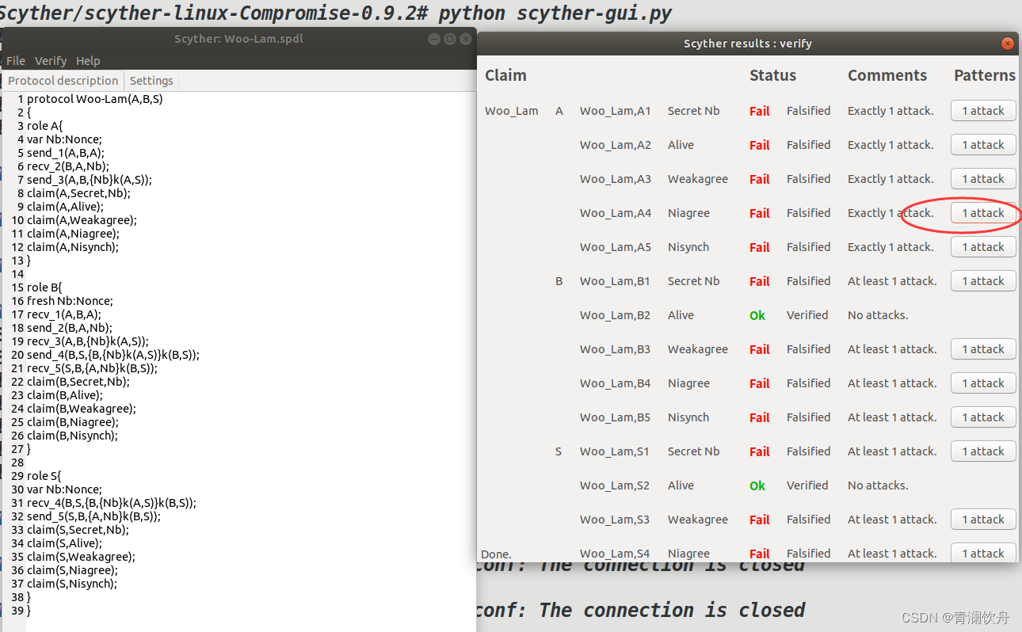Click the 'Ok' status of Woo_Lam,S2
The height and width of the screenshot is (632, 1022).
point(757,485)
